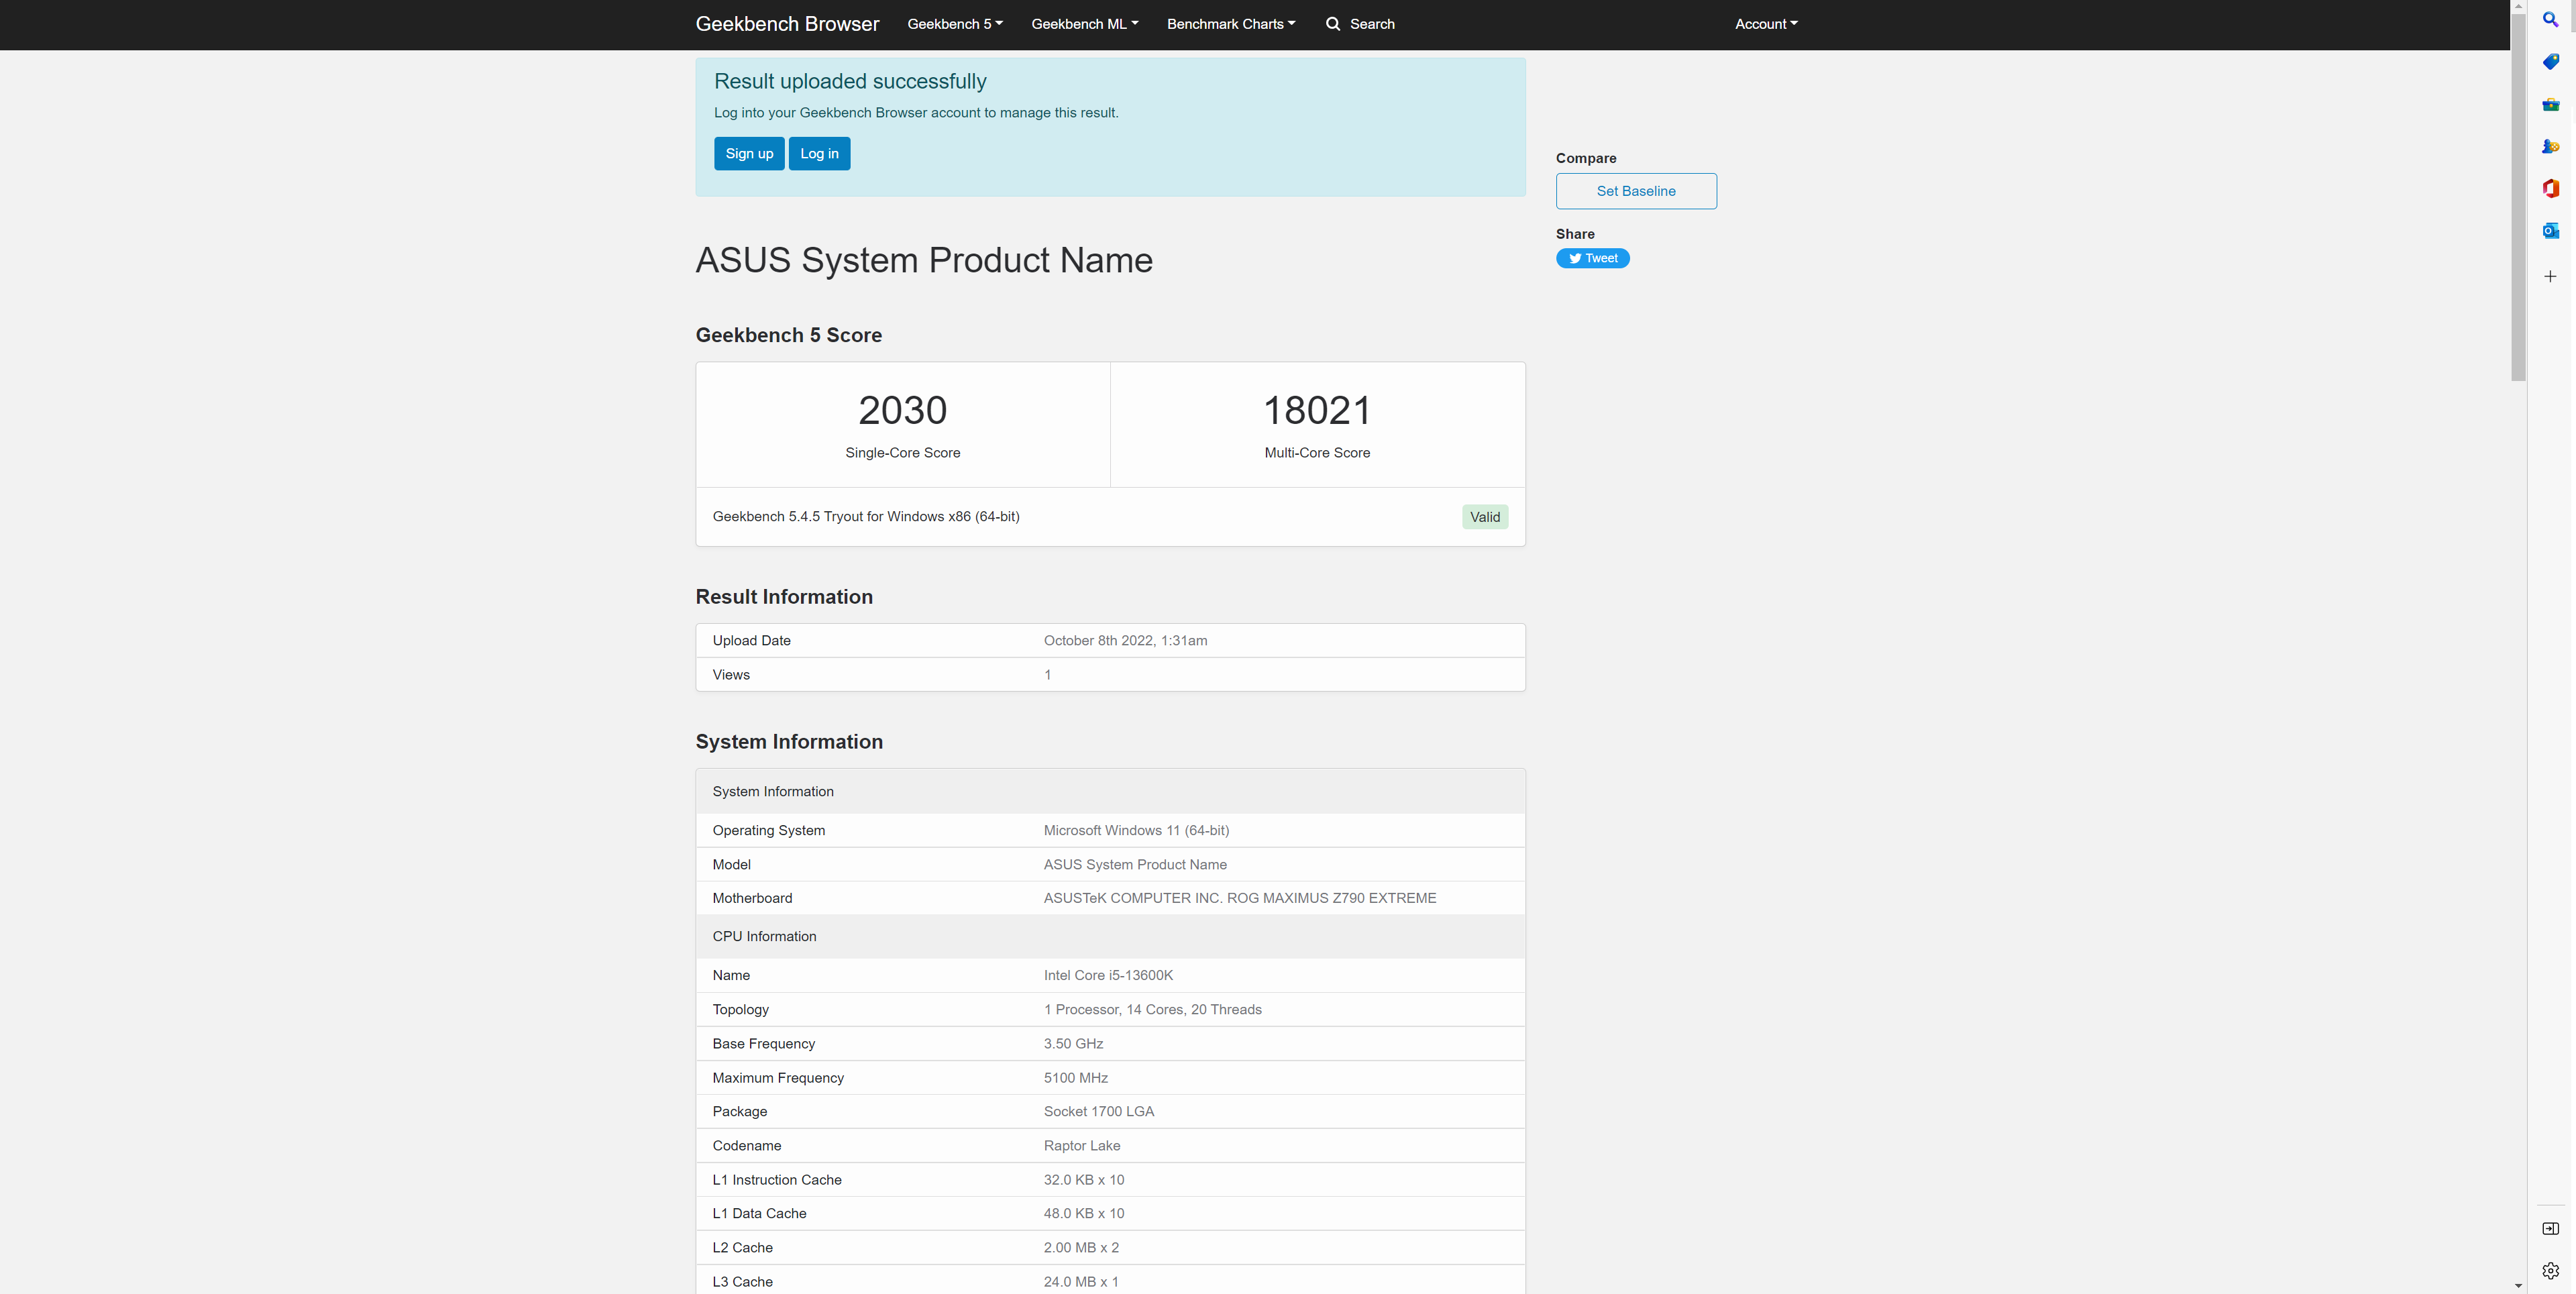Click the 'Socket 1700 LGA' package value
The image size is (2576, 1294).
(x=1098, y=1112)
